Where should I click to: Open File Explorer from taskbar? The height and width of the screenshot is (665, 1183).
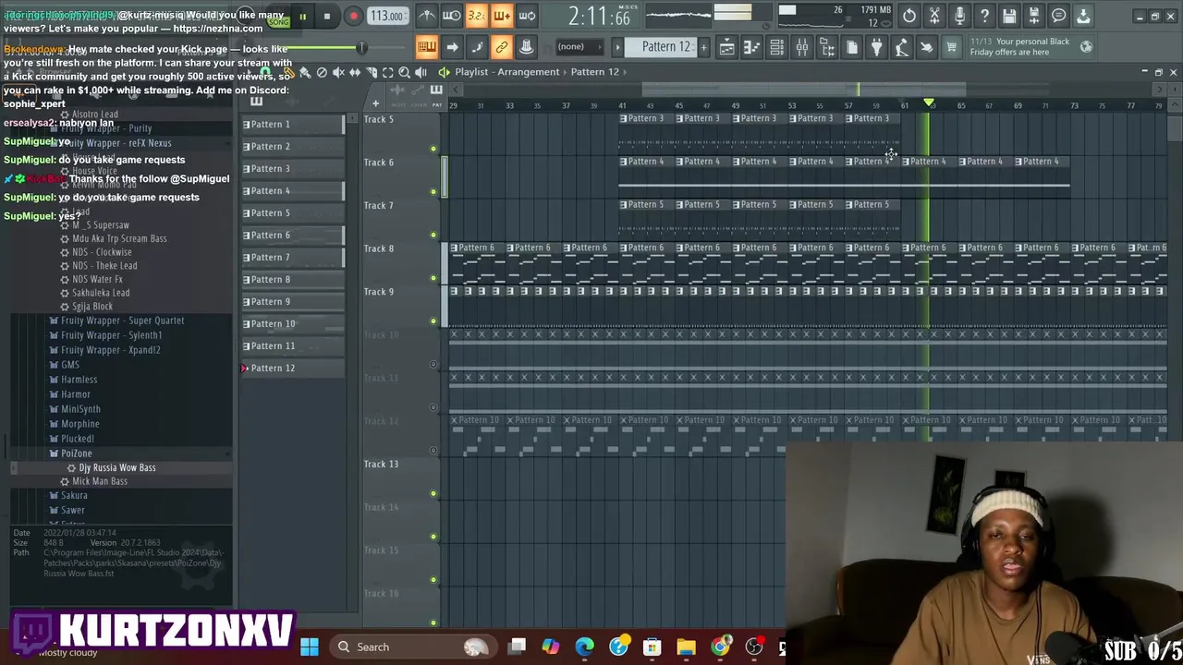[x=686, y=647]
